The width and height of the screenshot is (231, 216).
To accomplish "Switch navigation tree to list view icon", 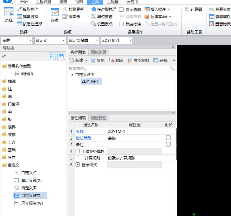I will tap(52, 56).
